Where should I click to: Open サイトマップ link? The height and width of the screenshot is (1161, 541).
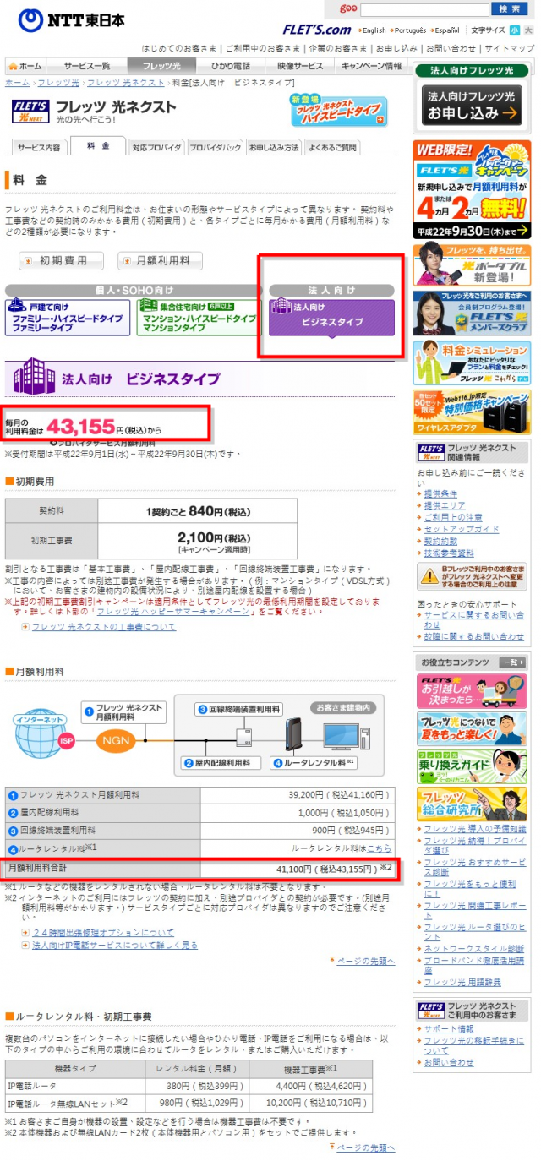pyautogui.click(x=510, y=48)
